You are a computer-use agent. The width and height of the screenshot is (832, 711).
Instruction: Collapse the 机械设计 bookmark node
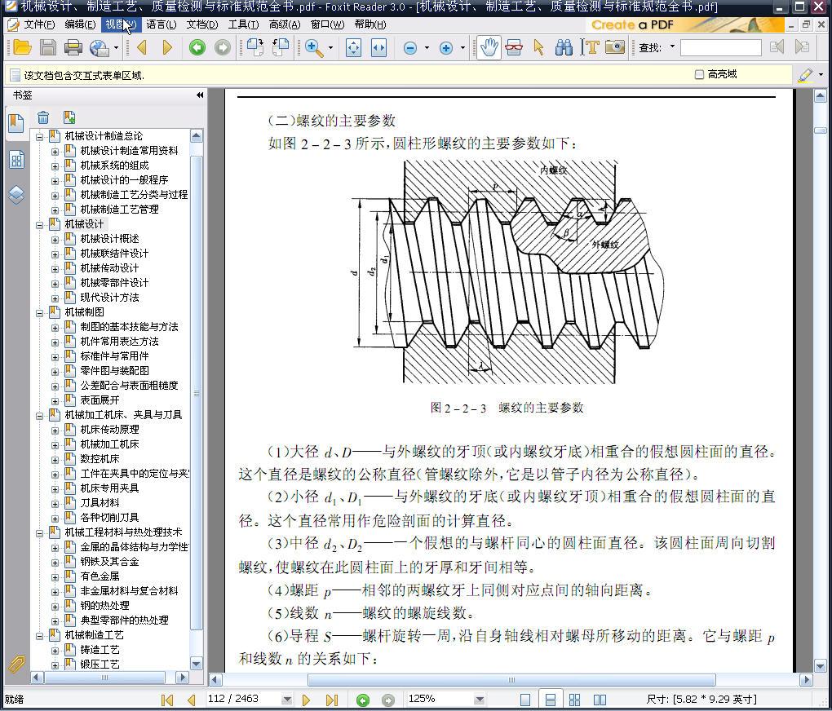pyautogui.click(x=39, y=225)
